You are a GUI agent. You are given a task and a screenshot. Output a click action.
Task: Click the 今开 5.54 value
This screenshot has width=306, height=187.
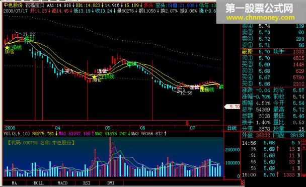[x=298, y=103]
